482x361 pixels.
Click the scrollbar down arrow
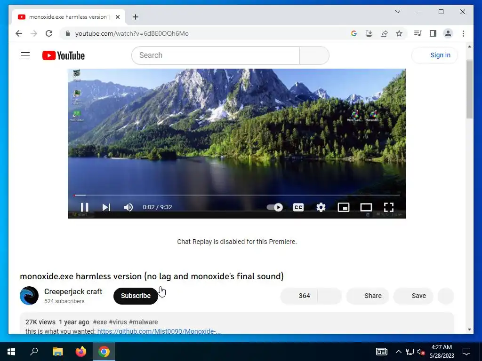coord(469,330)
